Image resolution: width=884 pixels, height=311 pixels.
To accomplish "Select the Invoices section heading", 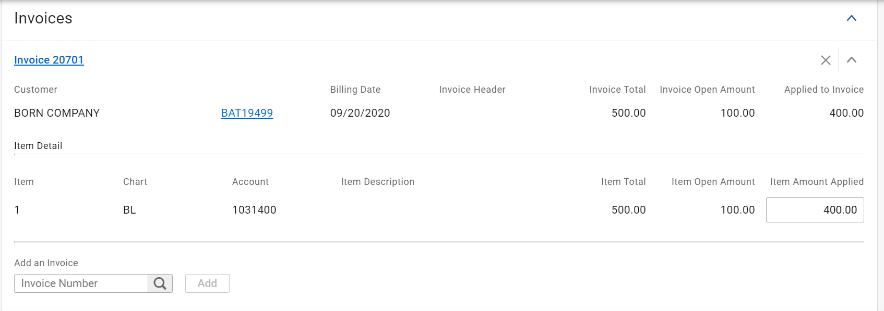I will click(x=43, y=18).
